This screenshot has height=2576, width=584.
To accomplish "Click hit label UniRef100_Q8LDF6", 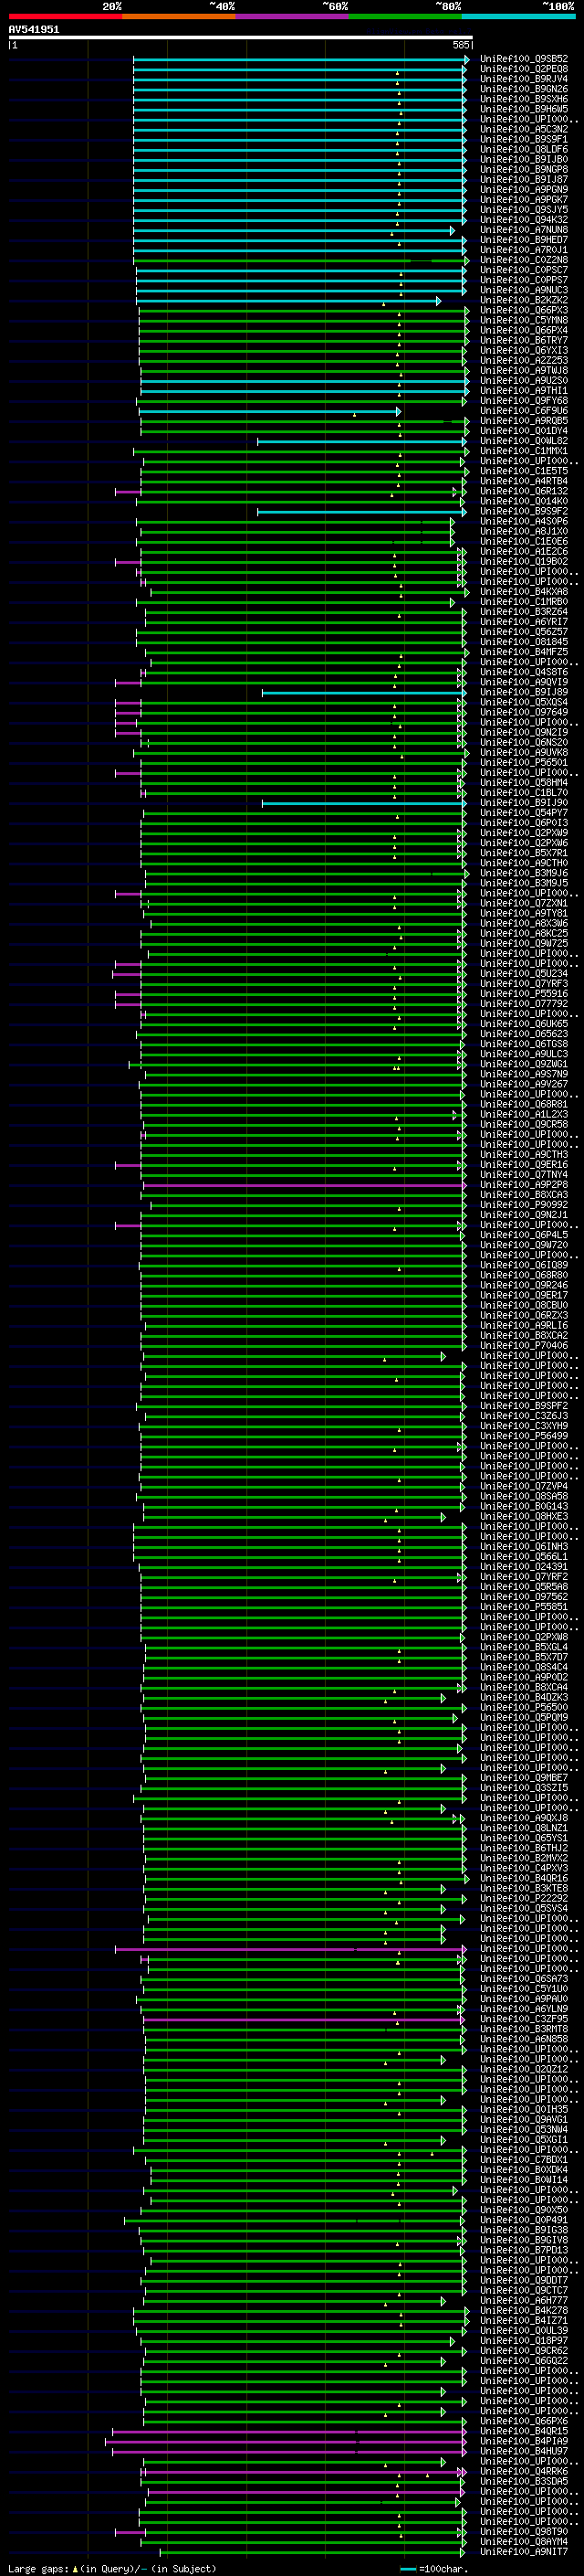I will tap(524, 149).
